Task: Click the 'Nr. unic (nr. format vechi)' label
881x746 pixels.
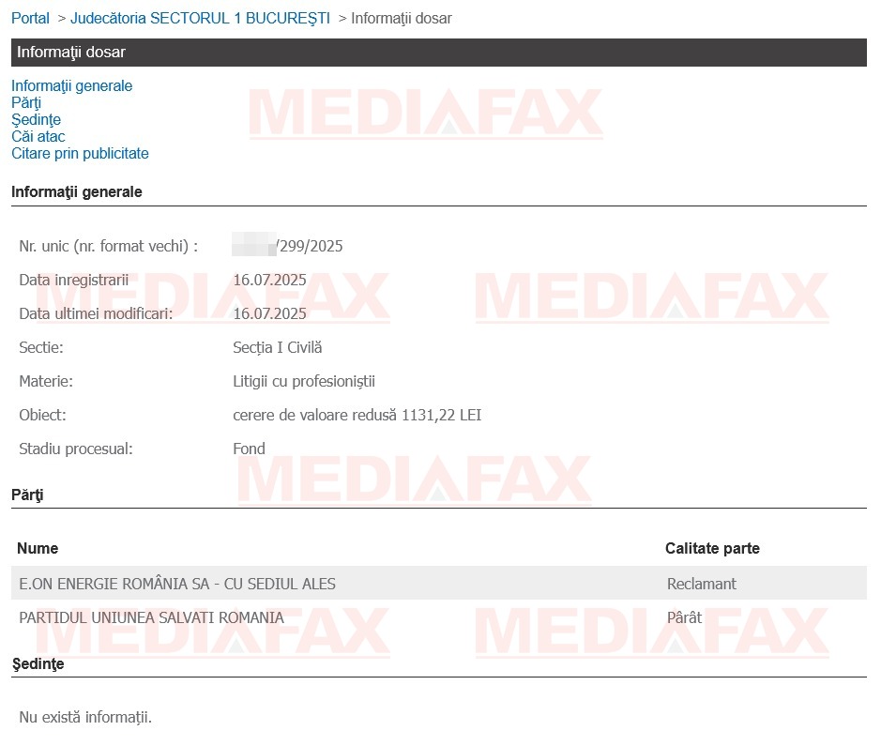Action: [x=109, y=246]
